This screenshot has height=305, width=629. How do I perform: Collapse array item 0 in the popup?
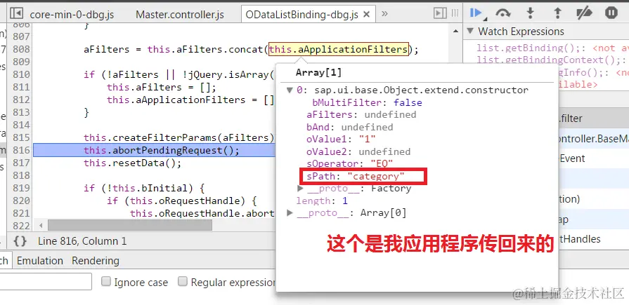pyautogui.click(x=290, y=90)
